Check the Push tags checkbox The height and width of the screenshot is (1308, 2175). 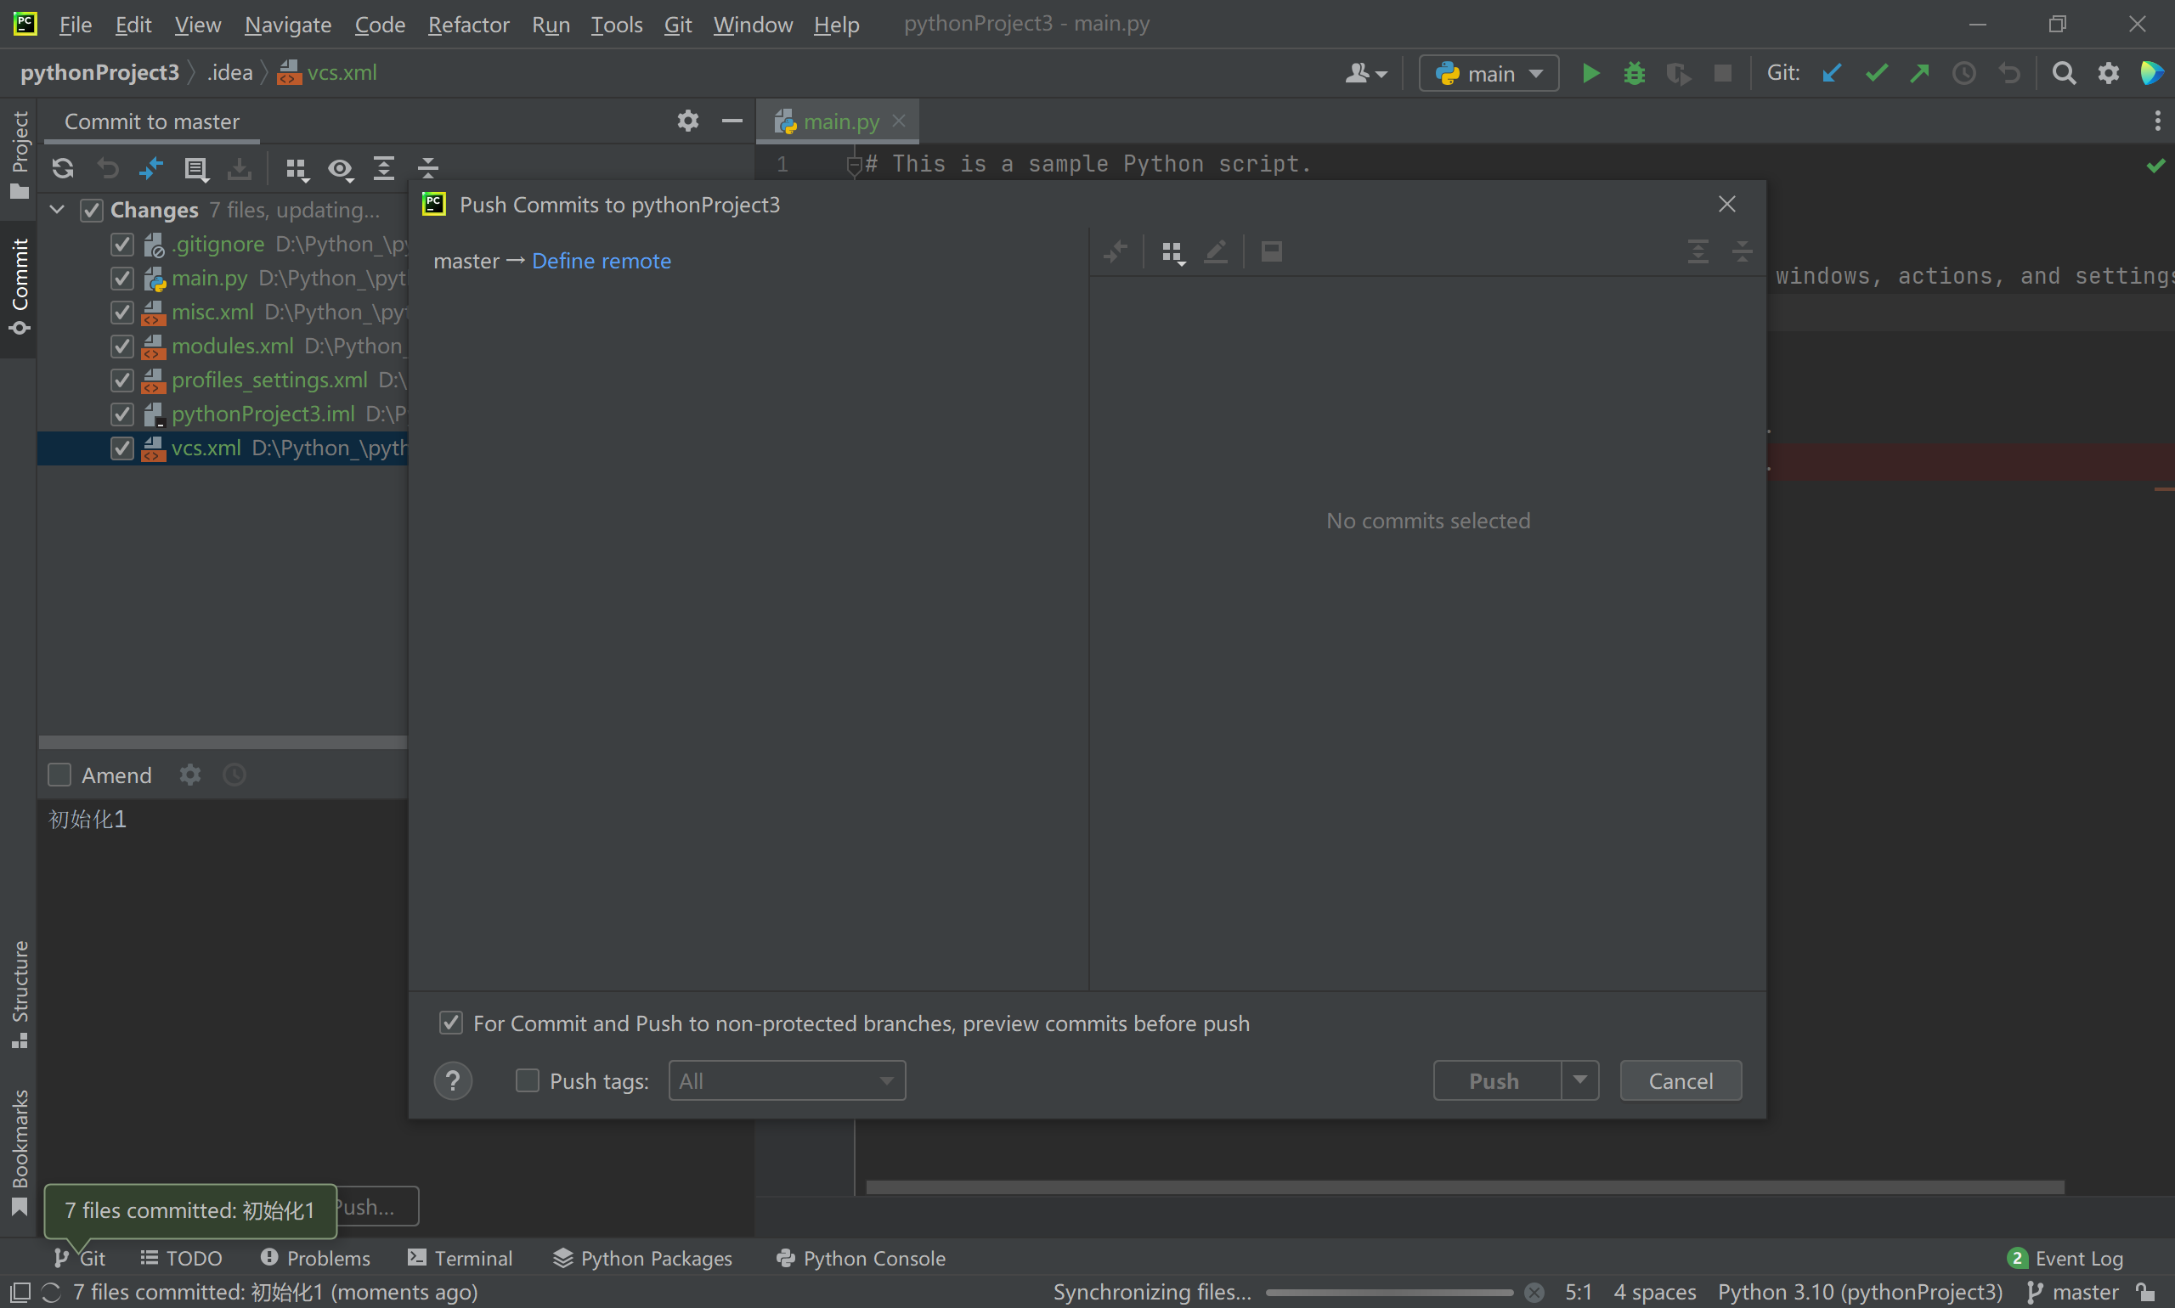(x=528, y=1080)
